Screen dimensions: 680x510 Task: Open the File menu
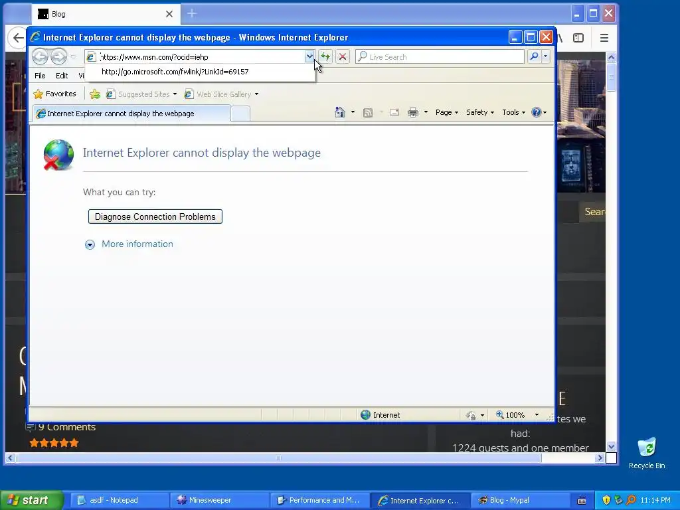(40, 76)
